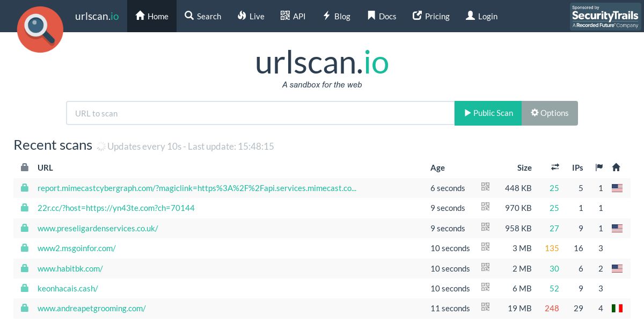Screen dimensions: 644x322
Task: Open the Login page
Action: pyautogui.click(x=481, y=16)
